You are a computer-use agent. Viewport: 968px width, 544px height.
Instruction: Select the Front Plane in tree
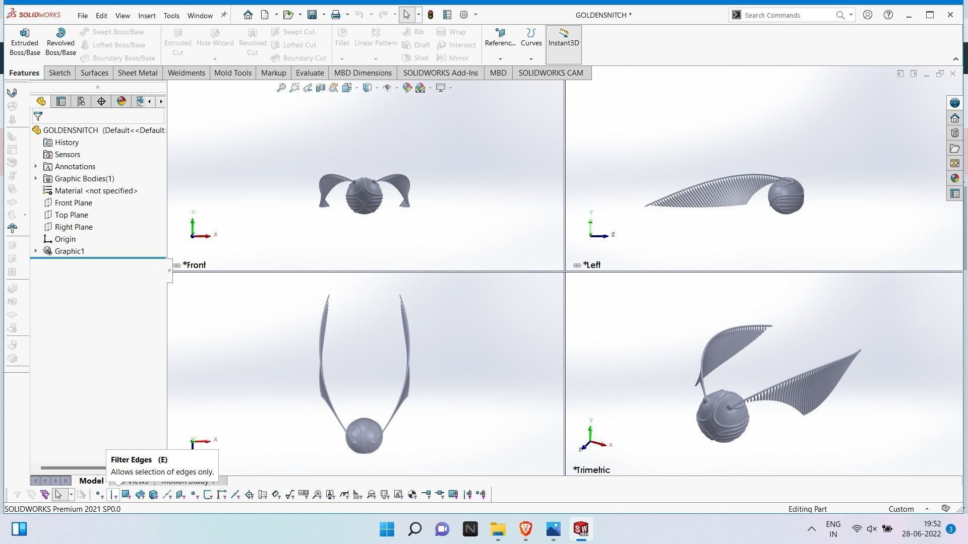[x=73, y=202]
